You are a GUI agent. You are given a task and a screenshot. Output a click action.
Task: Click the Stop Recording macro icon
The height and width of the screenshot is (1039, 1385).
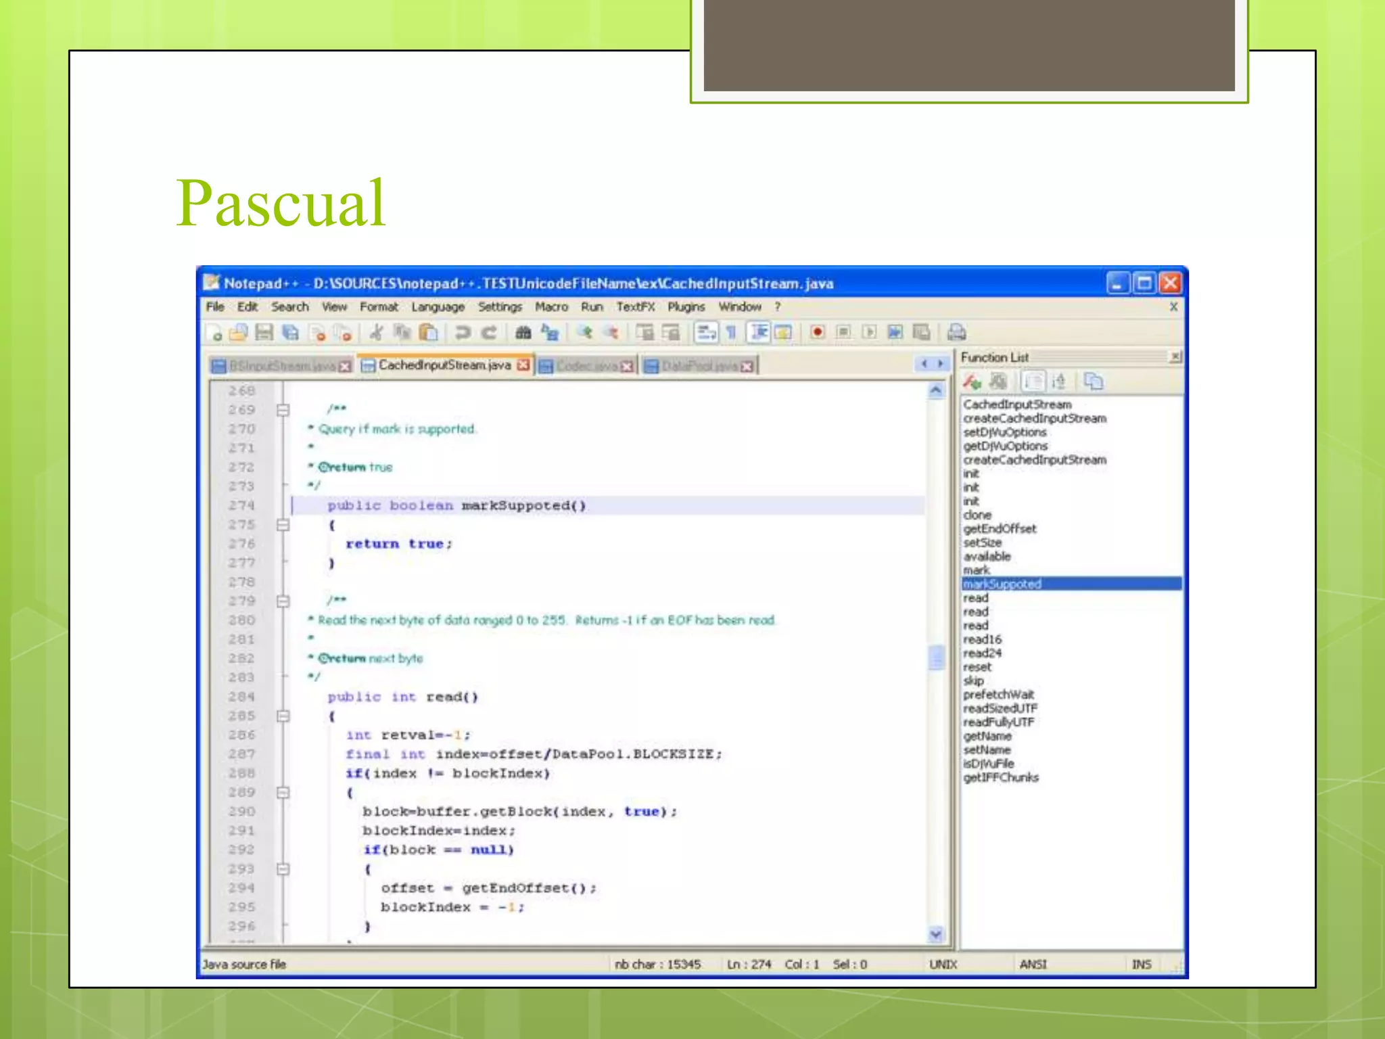click(843, 332)
